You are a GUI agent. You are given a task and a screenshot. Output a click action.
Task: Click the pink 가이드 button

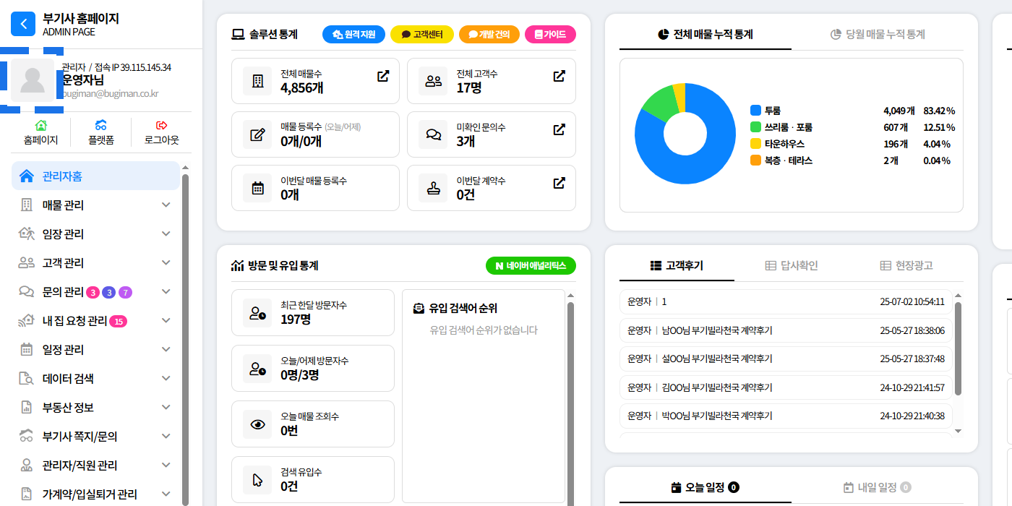click(550, 34)
